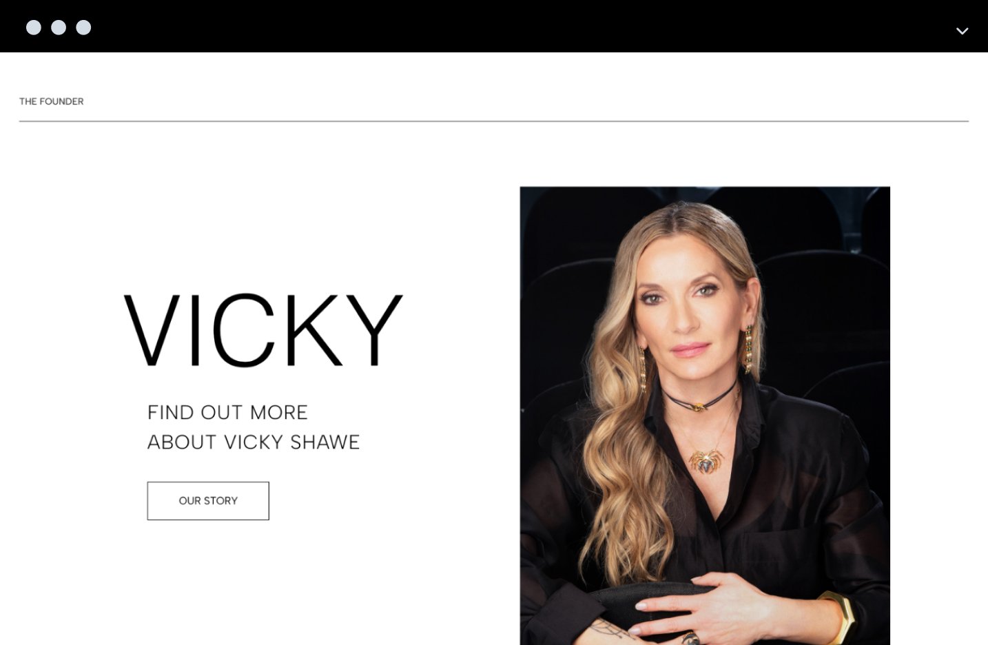Expand the chevron arrow in the top-right corner
Screen dimensions: 988x645
(x=963, y=30)
